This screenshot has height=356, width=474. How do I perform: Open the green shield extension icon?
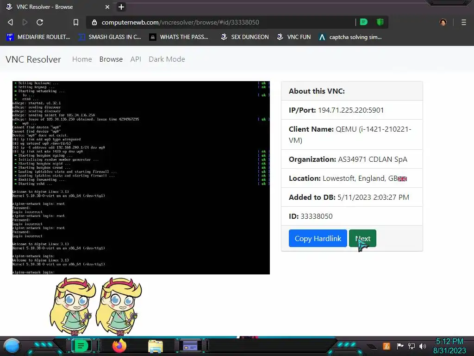380,22
